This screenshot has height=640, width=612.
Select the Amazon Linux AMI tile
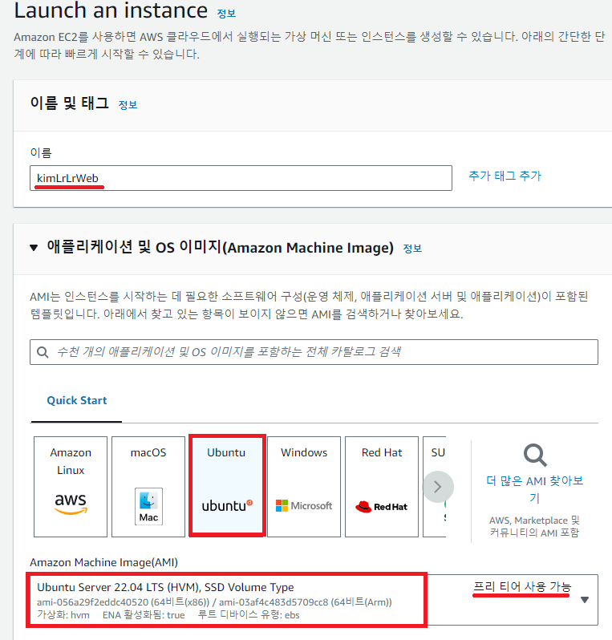click(71, 487)
